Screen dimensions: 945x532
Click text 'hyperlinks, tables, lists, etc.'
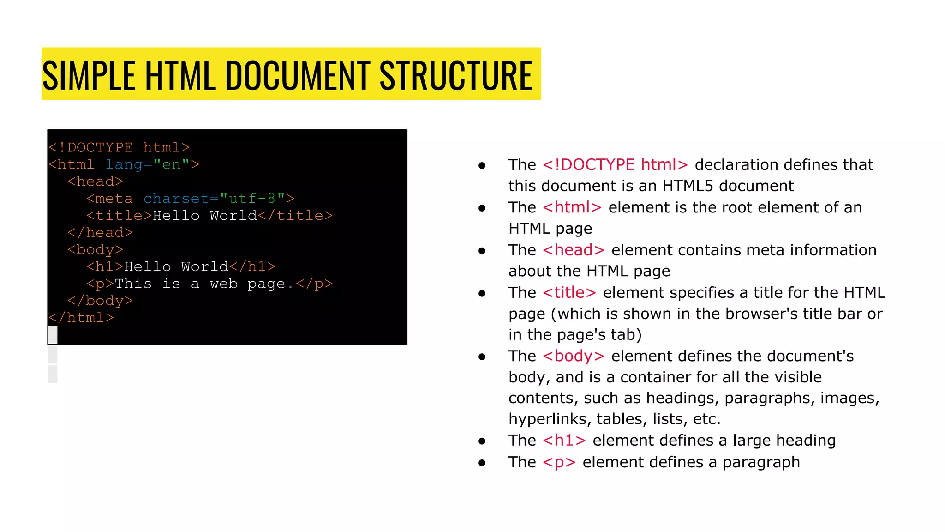pos(615,419)
